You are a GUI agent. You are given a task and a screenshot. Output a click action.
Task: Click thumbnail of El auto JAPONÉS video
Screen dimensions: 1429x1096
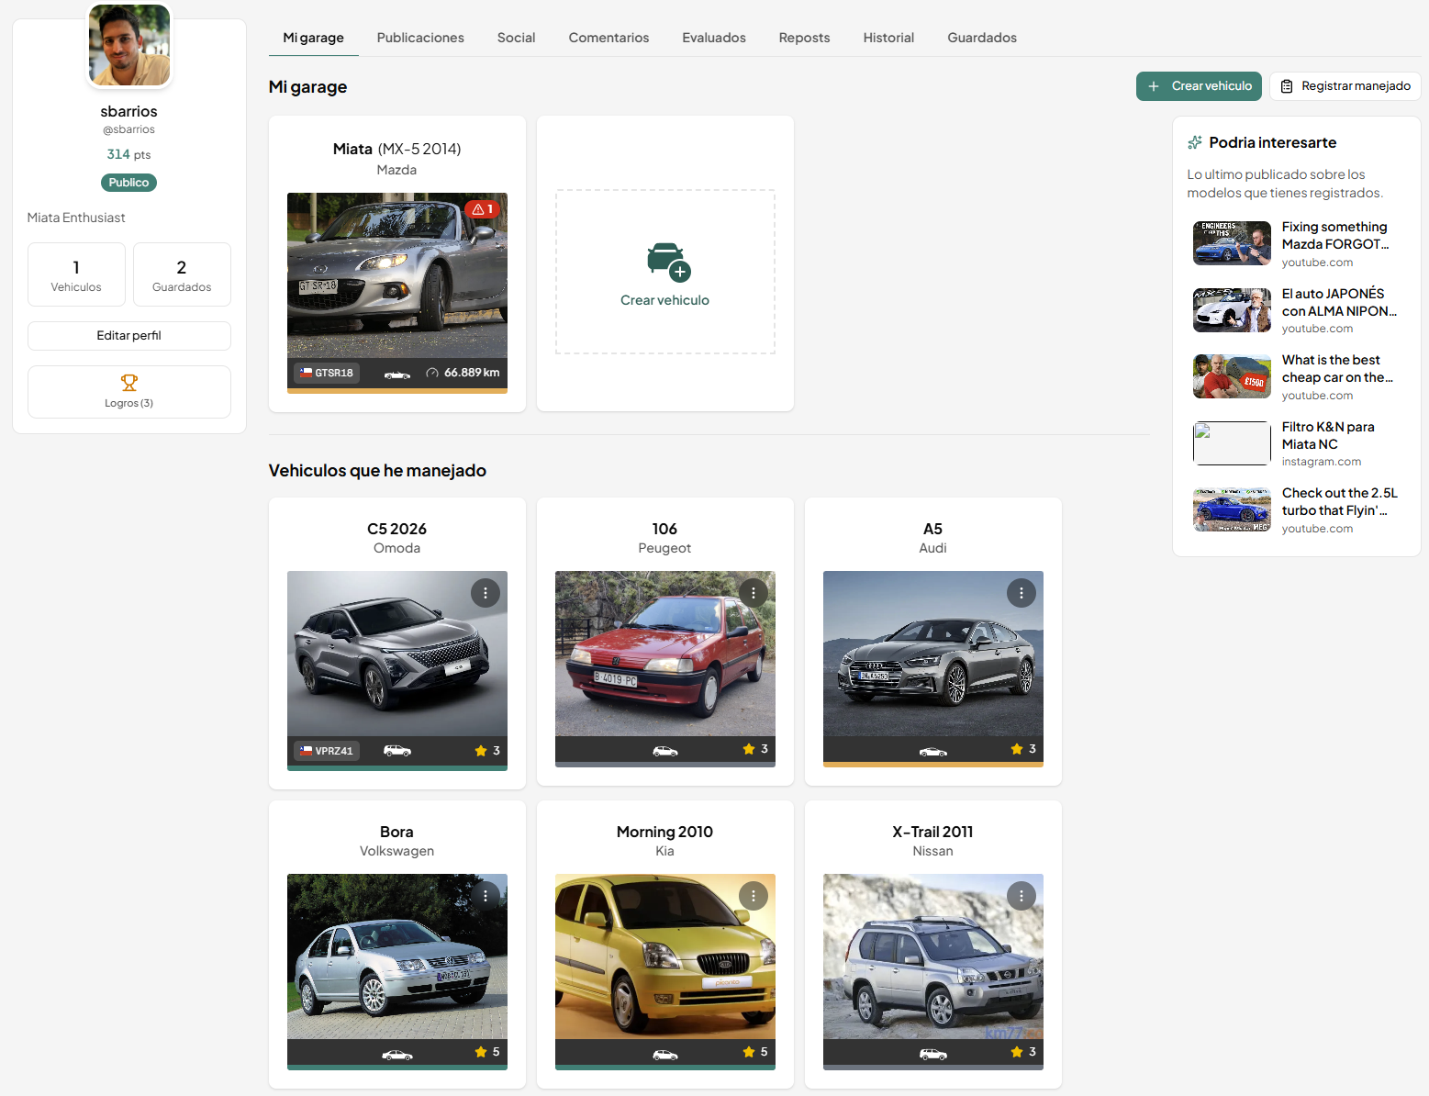(x=1232, y=310)
